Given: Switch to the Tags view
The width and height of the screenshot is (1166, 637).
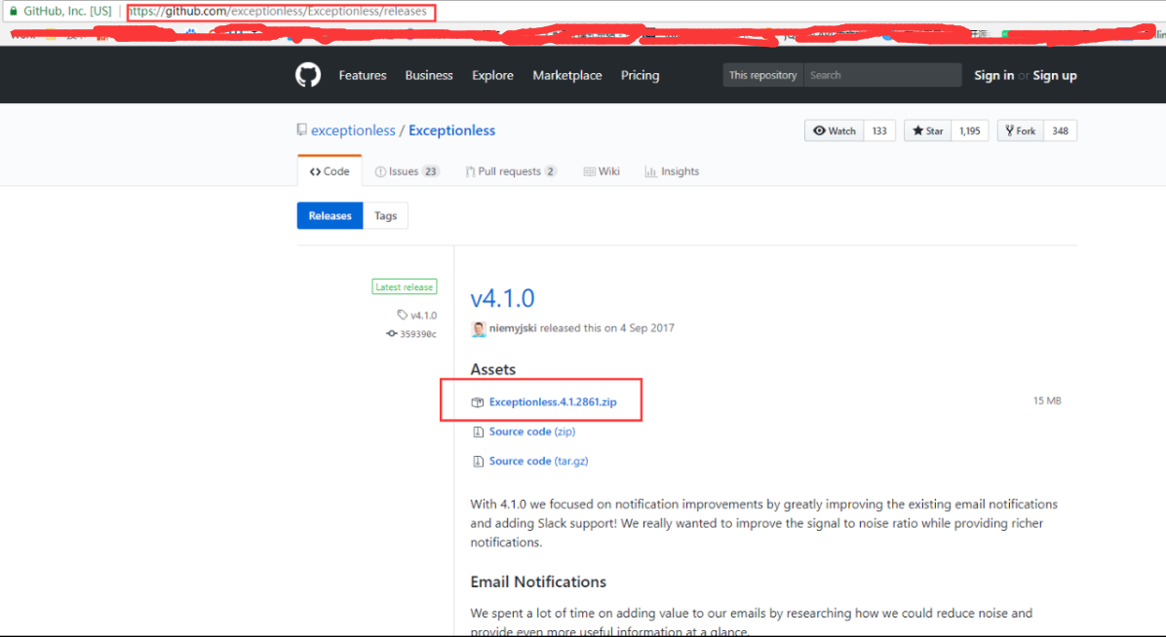Looking at the screenshot, I should pos(385,215).
